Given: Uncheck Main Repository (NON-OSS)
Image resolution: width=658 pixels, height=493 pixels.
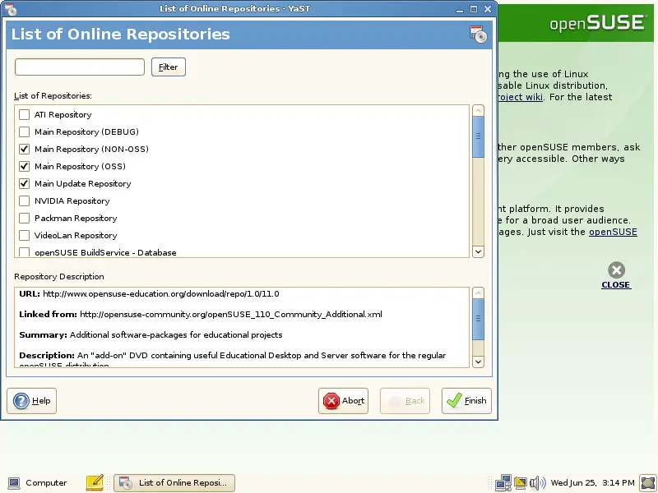Looking at the screenshot, I should [x=25, y=149].
